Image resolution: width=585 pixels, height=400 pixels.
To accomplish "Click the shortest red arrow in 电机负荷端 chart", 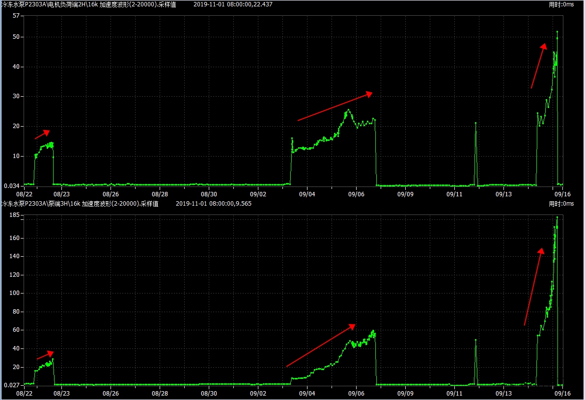I will (x=42, y=134).
